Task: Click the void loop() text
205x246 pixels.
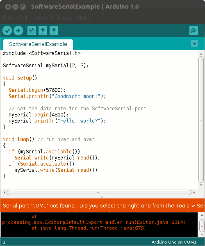Action: point(18,139)
